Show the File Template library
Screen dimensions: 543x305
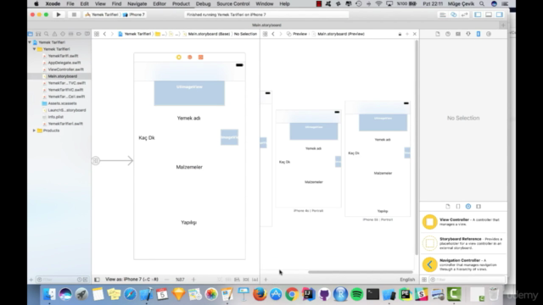tap(448, 207)
